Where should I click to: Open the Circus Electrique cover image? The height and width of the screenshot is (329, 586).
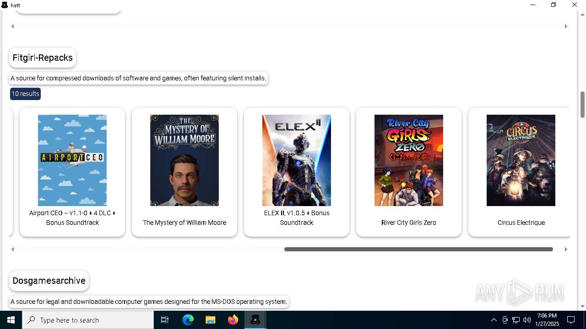click(521, 160)
